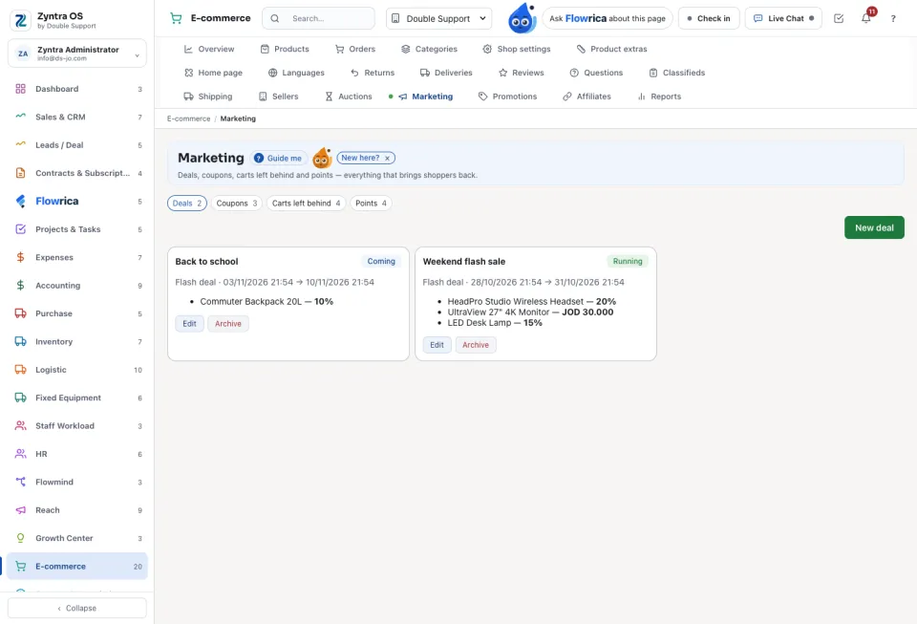Open the help question mark icon

point(893,19)
